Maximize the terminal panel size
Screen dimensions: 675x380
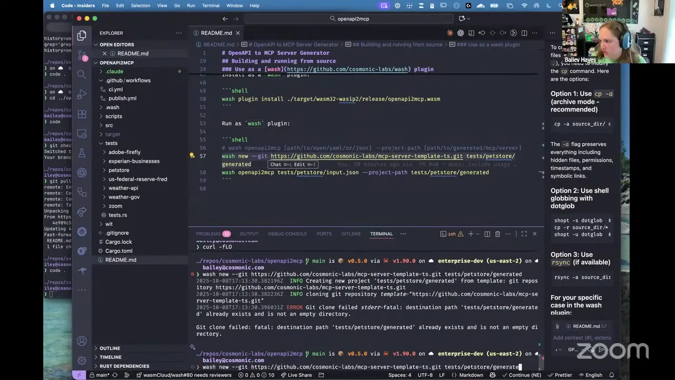pos(524,234)
